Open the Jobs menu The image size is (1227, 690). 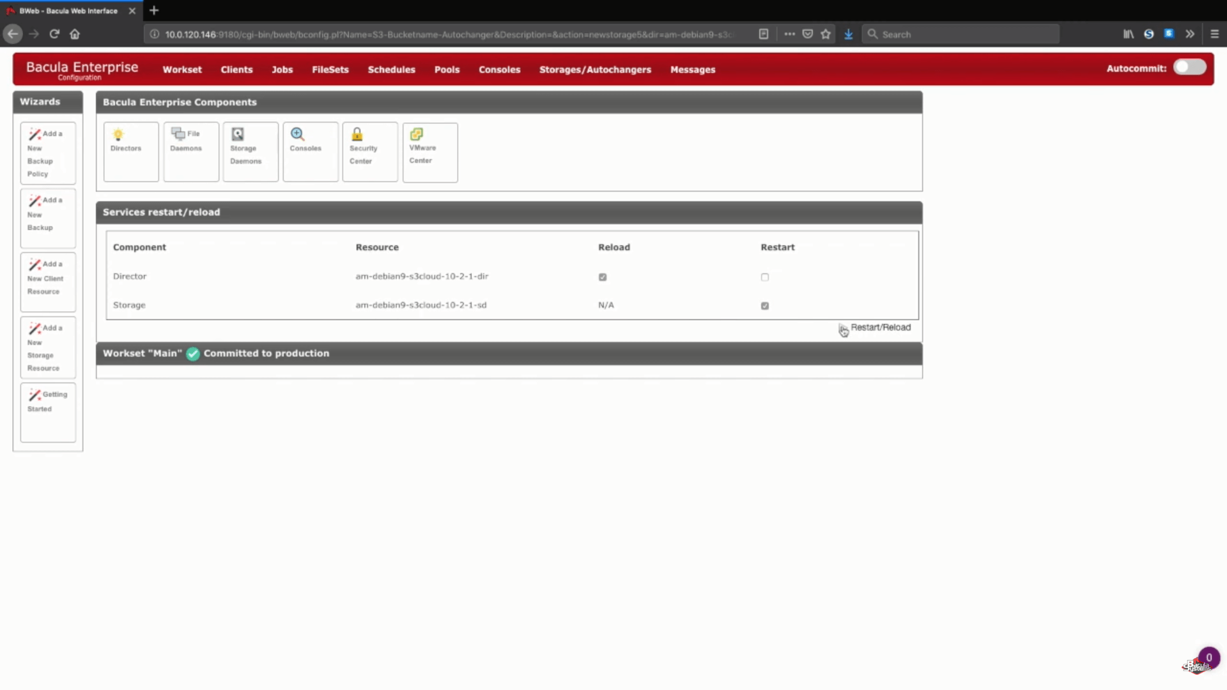click(282, 70)
